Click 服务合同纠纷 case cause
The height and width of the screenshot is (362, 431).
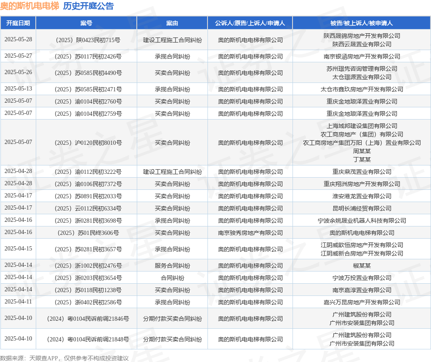172,266
